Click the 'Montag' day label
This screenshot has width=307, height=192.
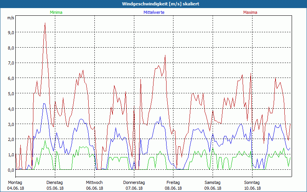click(x=15, y=183)
